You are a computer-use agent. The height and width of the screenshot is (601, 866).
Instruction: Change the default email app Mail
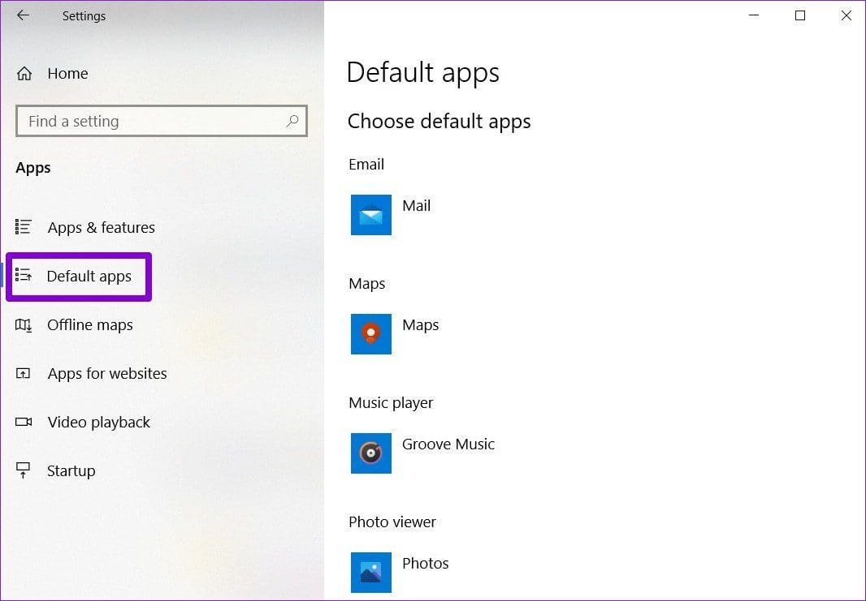(x=417, y=206)
